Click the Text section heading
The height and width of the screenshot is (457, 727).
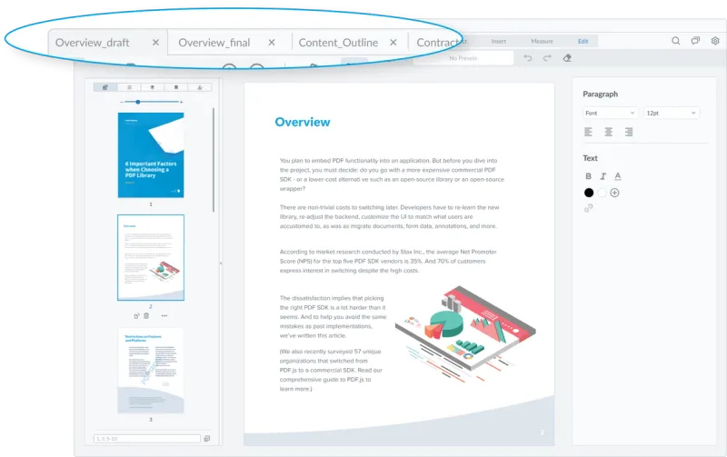590,158
